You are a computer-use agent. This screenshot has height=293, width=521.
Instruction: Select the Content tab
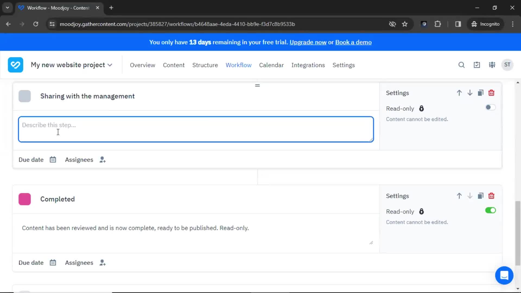pyautogui.click(x=174, y=65)
